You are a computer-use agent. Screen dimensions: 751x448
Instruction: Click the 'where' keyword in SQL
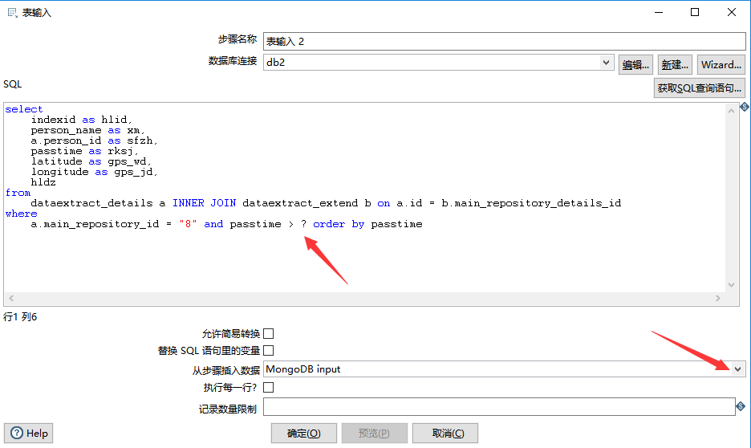coord(21,214)
